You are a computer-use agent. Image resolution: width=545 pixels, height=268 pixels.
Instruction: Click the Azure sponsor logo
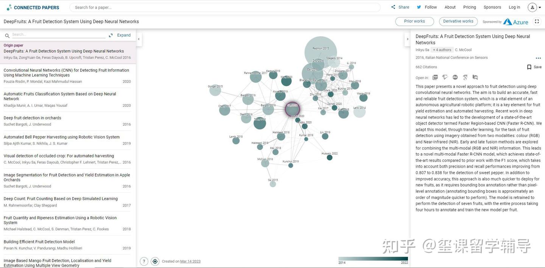515,22
